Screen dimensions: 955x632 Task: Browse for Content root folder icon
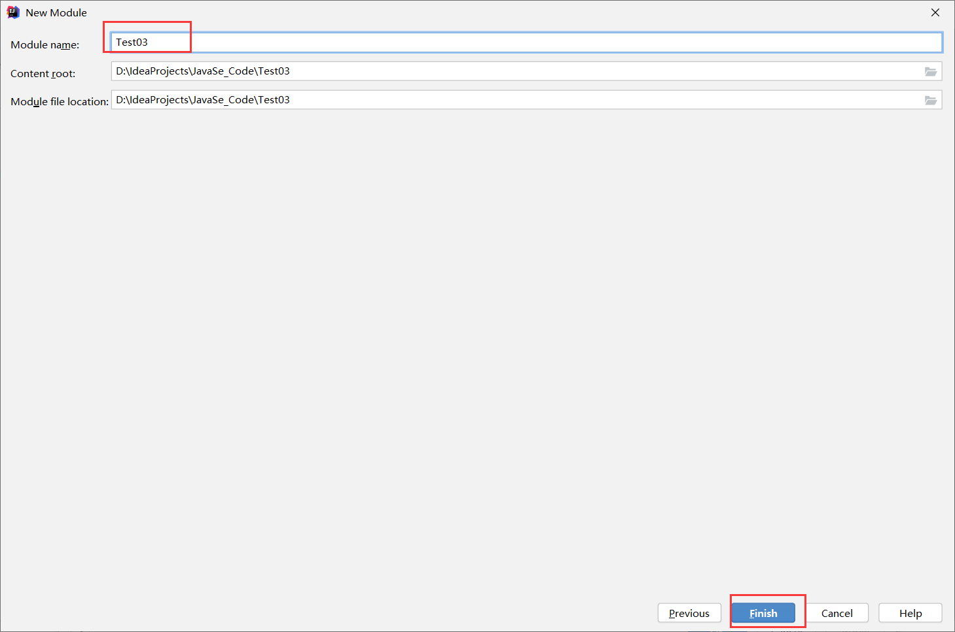[930, 71]
